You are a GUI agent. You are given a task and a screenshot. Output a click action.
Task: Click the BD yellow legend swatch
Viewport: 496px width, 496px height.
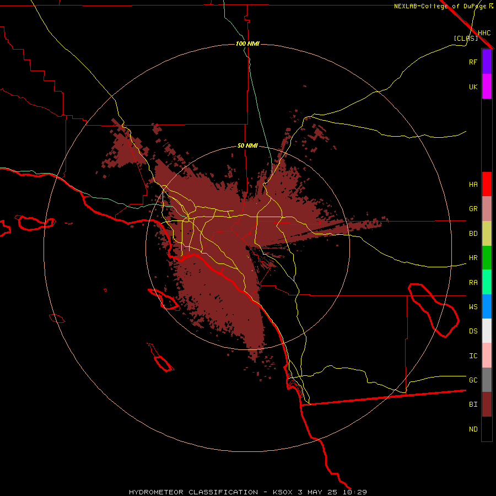(487, 233)
